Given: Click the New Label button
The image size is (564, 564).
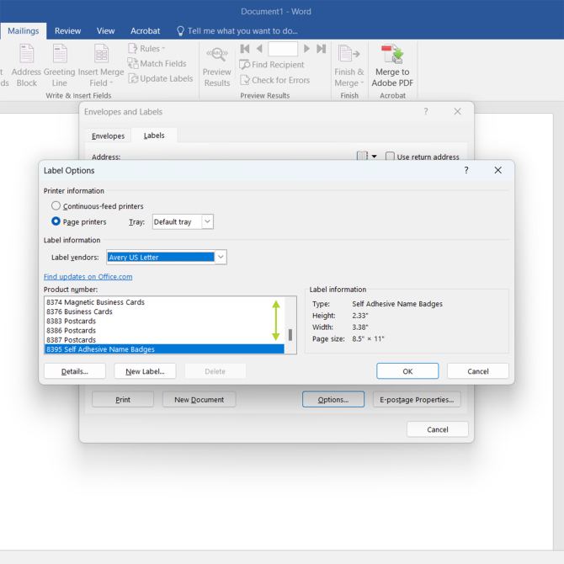Looking at the screenshot, I should pyautogui.click(x=145, y=371).
